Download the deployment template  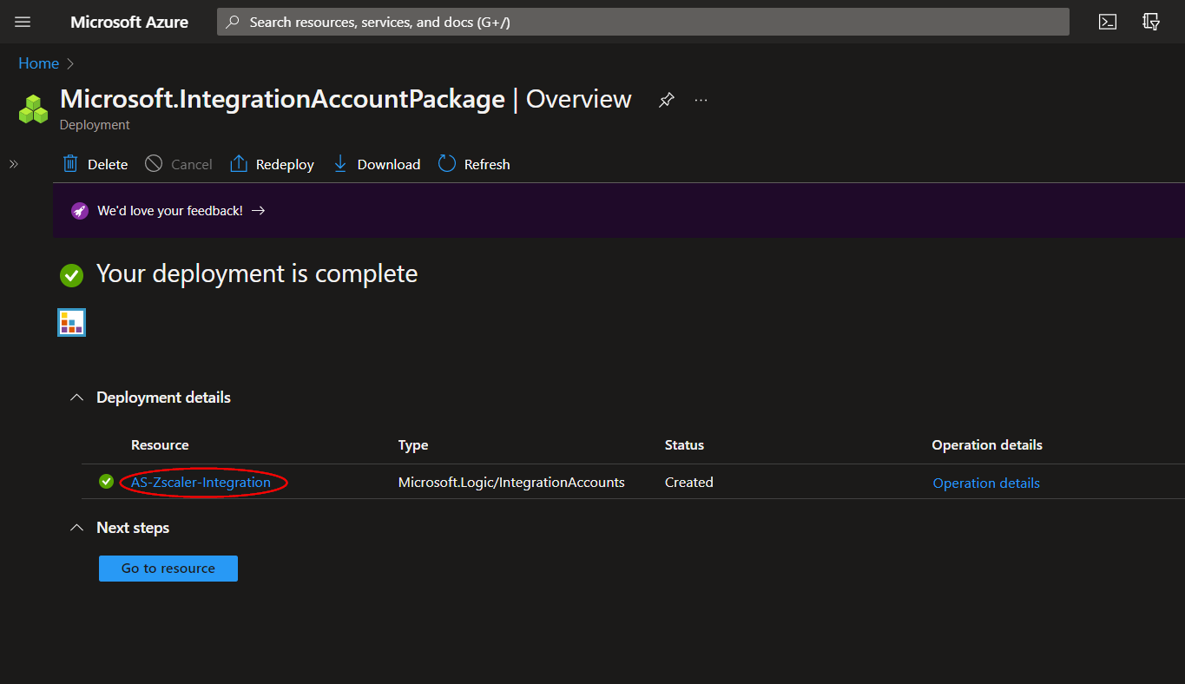376,164
